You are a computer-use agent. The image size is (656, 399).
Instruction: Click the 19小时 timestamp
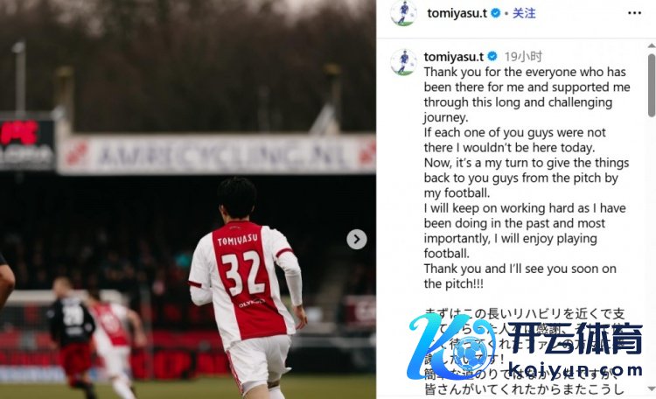pos(523,56)
